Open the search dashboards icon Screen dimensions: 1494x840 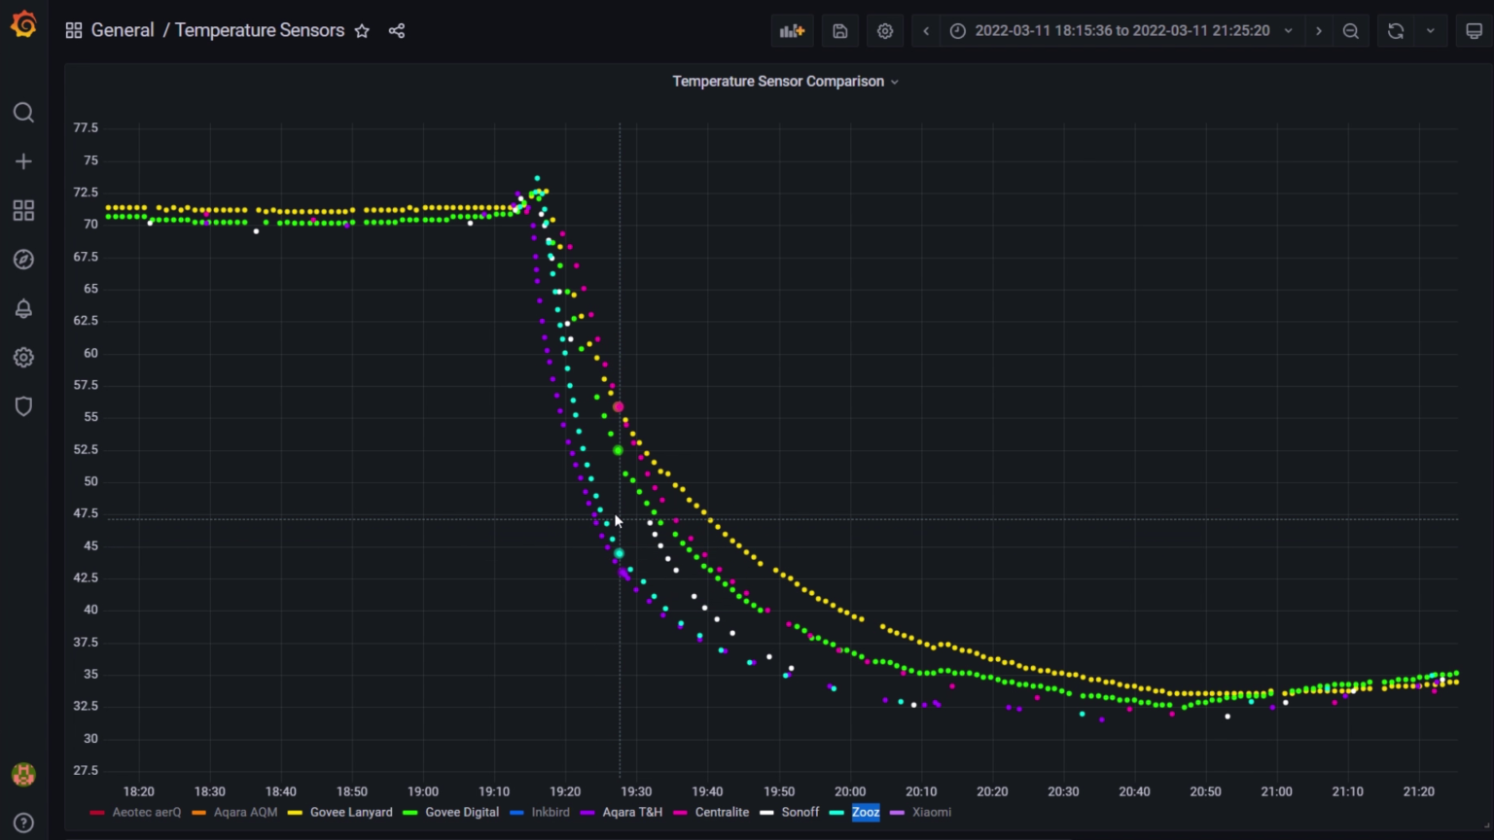click(23, 113)
